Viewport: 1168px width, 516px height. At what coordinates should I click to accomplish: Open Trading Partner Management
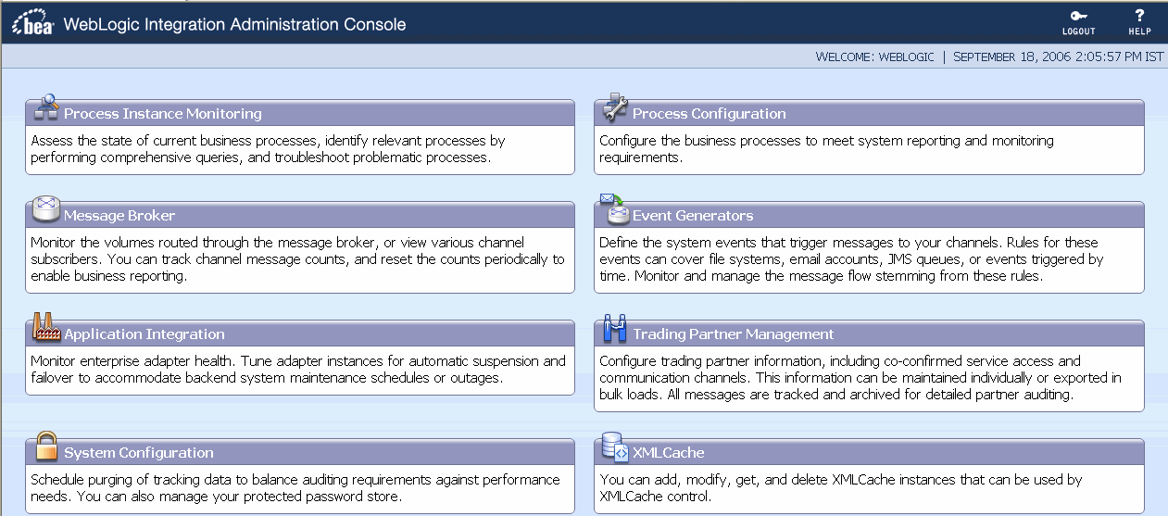(x=734, y=334)
